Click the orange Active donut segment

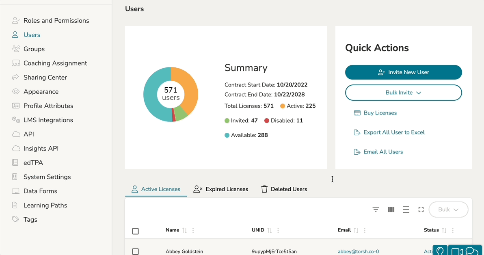[188, 89]
